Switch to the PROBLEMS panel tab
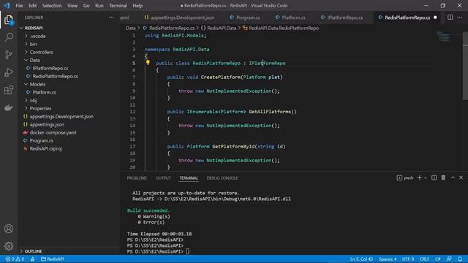This screenshot has width=468, height=263. [x=137, y=178]
